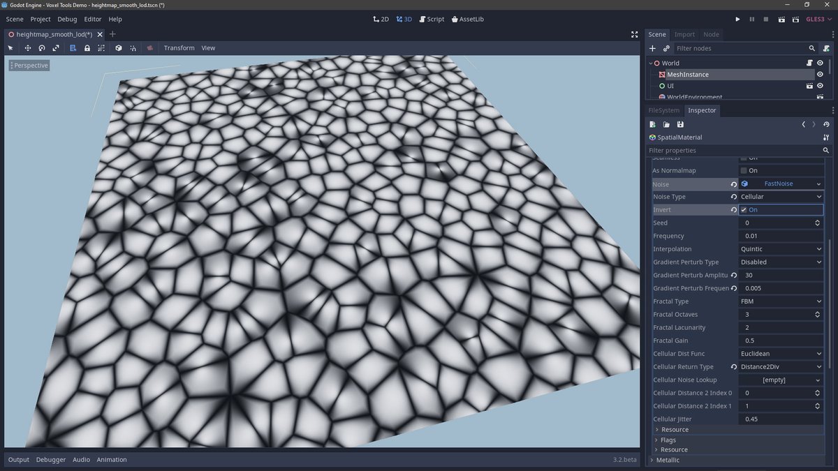
Task: Toggle visibility of UI node
Action: (x=820, y=86)
